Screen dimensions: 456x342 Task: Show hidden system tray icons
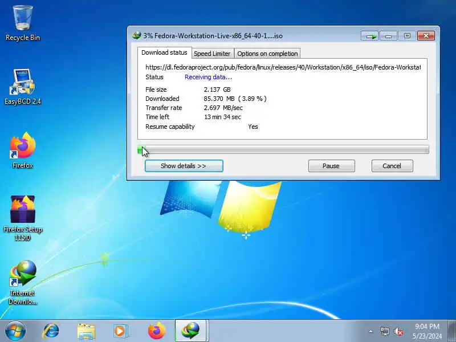coord(371,331)
